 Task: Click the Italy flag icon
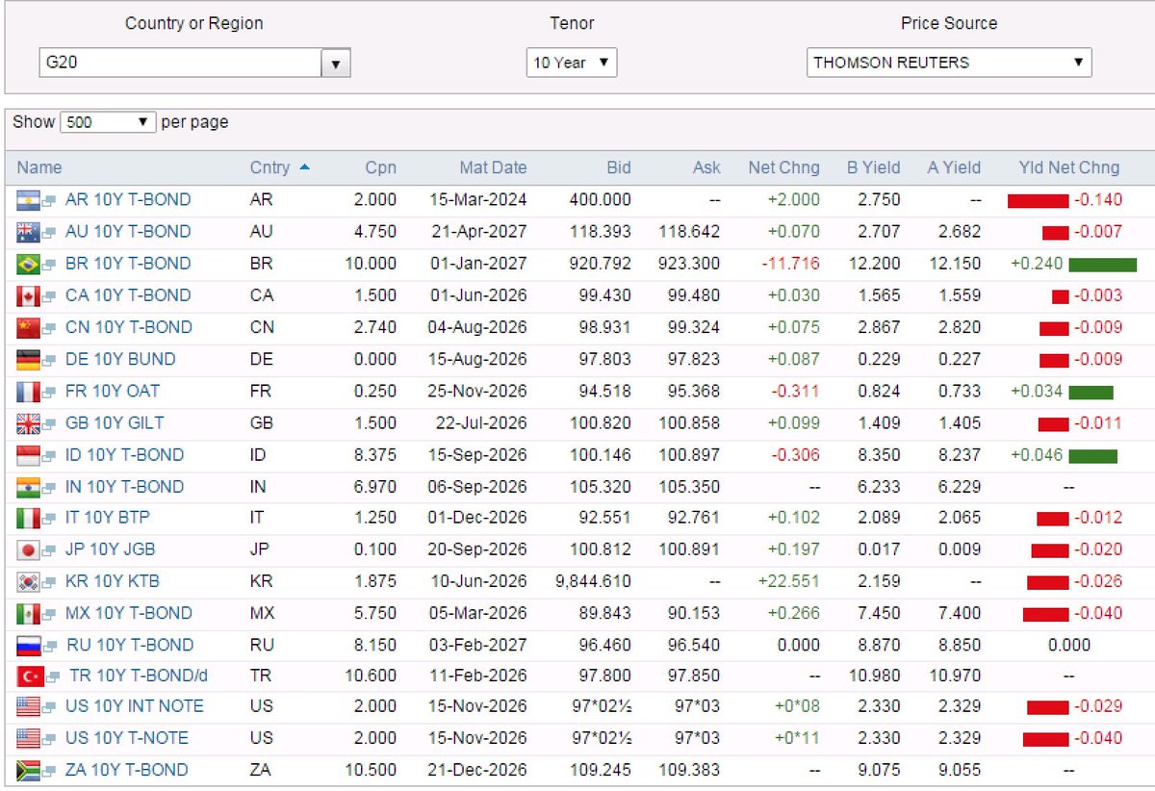tap(28, 518)
